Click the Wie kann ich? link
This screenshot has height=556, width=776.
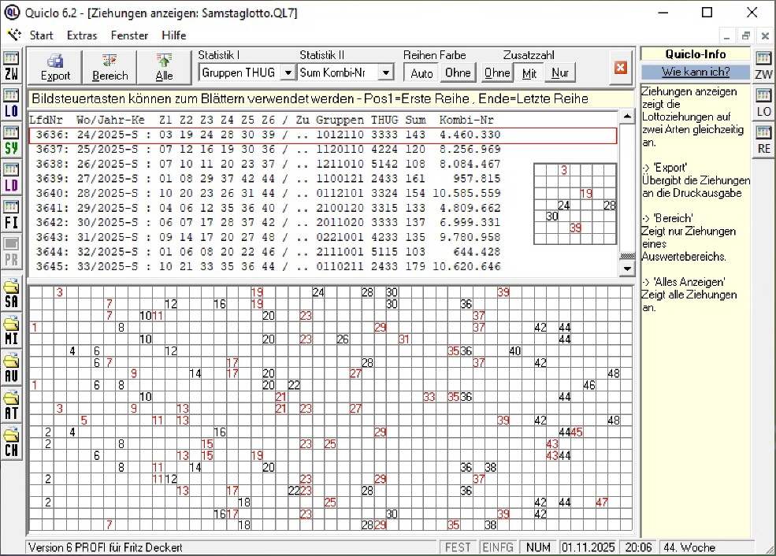695,72
